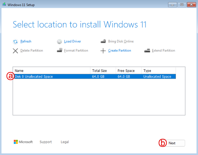Close the Windows 11 Setup window
The height and width of the screenshot is (155, 198).
coord(191,5)
